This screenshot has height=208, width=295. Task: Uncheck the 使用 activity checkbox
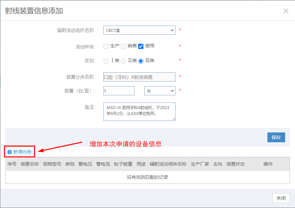pos(141,46)
